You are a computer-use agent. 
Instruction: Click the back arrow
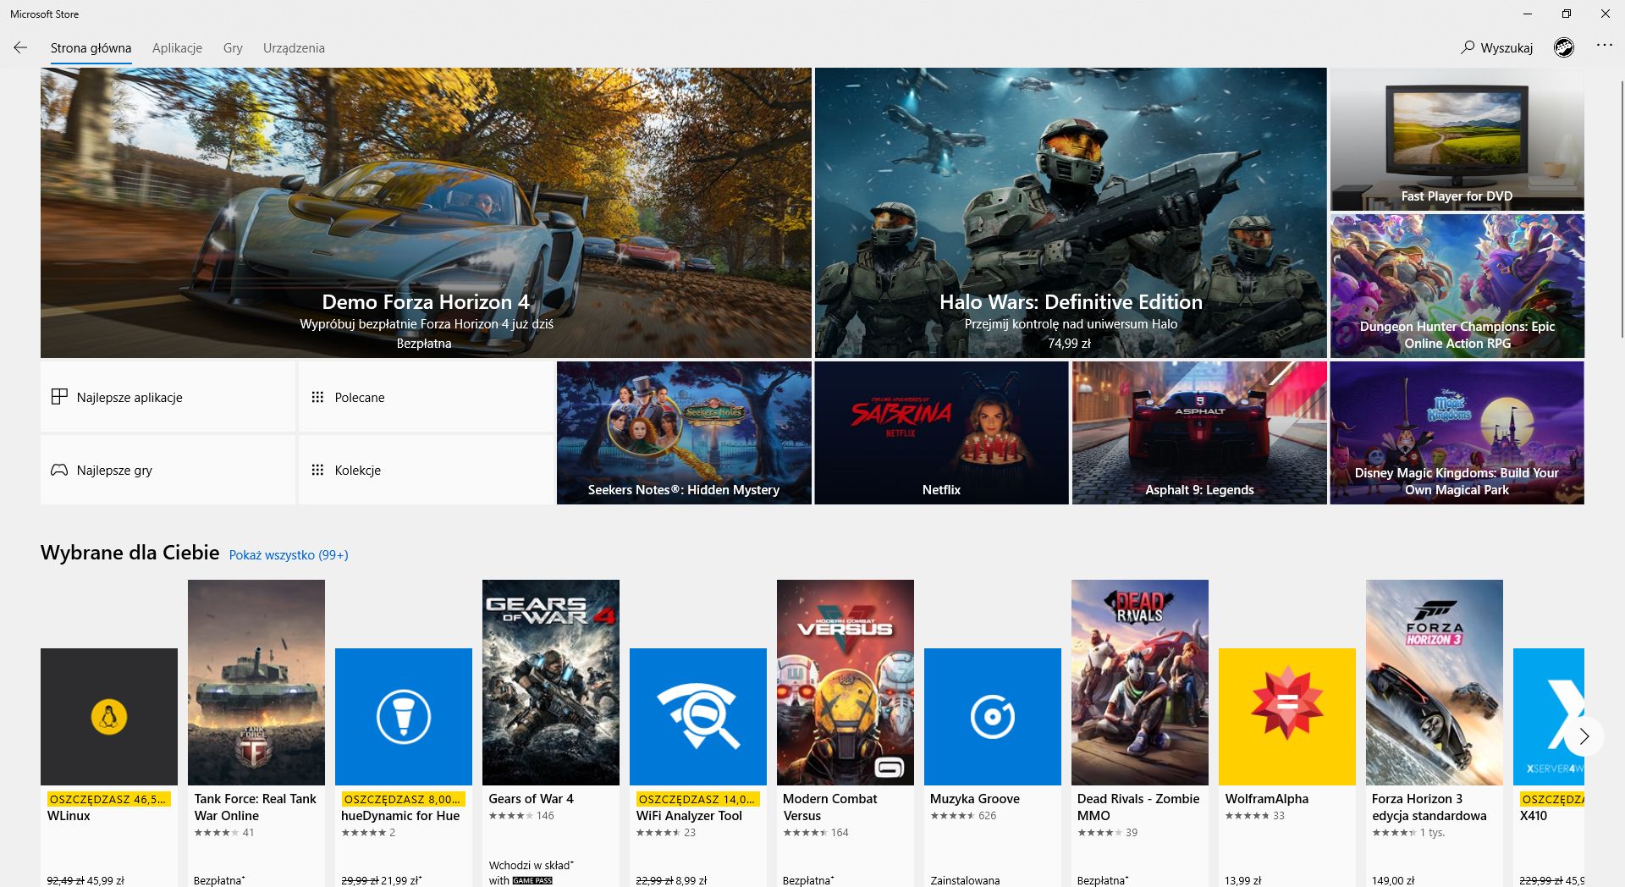(x=19, y=47)
